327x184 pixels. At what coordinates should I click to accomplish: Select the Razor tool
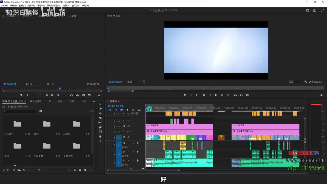(x=100, y=118)
